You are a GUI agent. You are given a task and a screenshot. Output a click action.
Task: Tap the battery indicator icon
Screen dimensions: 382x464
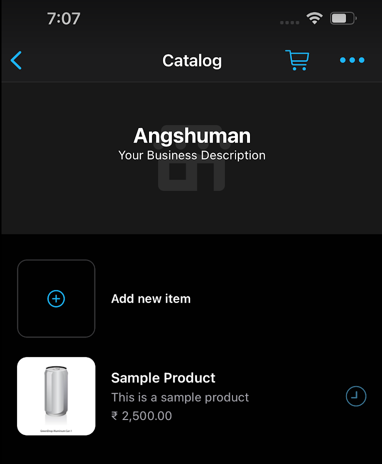pyautogui.click(x=342, y=19)
